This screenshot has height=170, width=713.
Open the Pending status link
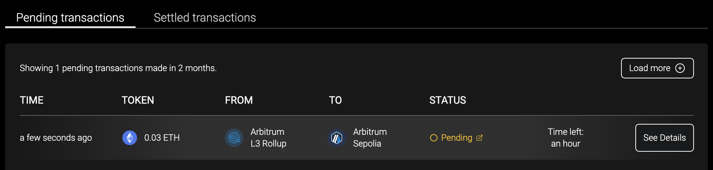457,138
